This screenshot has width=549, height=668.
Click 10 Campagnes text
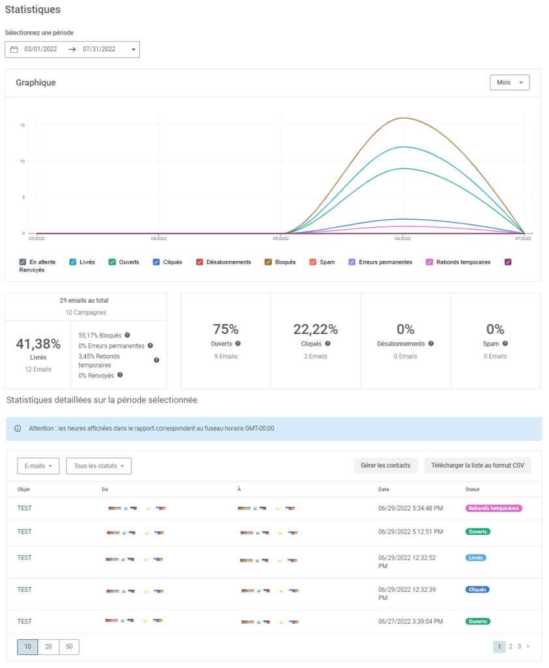(85, 312)
